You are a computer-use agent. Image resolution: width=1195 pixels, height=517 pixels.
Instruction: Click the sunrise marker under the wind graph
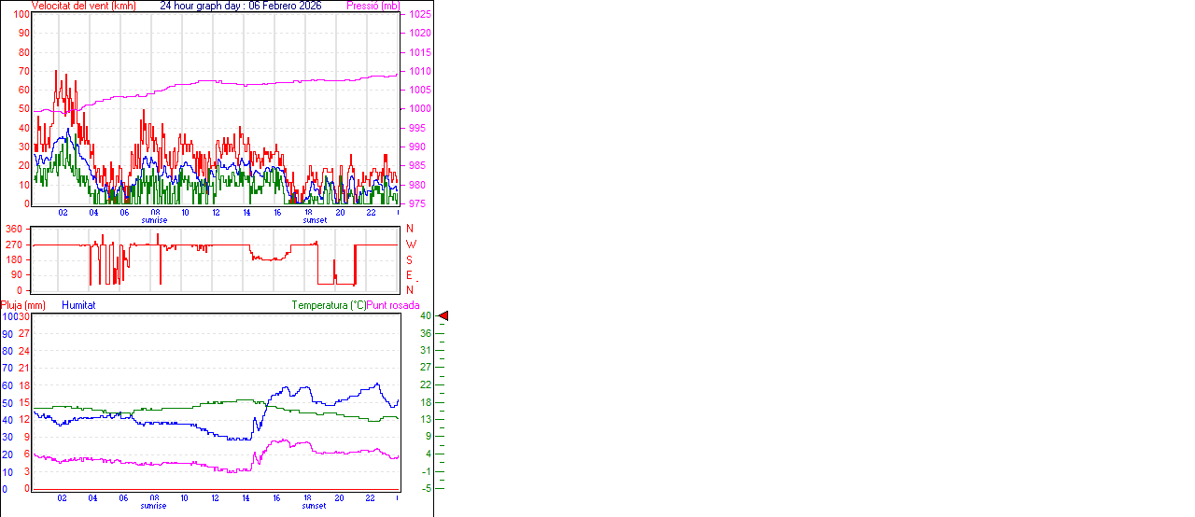pyautogui.click(x=155, y=220)
